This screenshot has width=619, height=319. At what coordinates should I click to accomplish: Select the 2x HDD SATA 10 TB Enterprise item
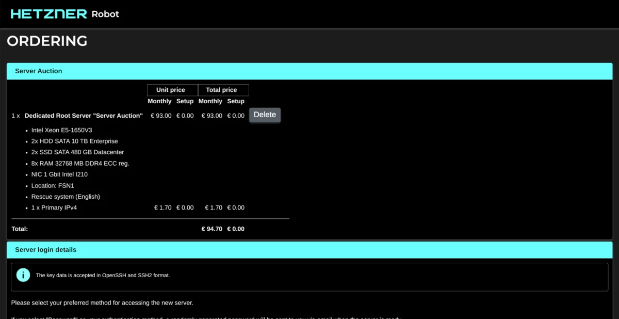click(x=74, y=141)
